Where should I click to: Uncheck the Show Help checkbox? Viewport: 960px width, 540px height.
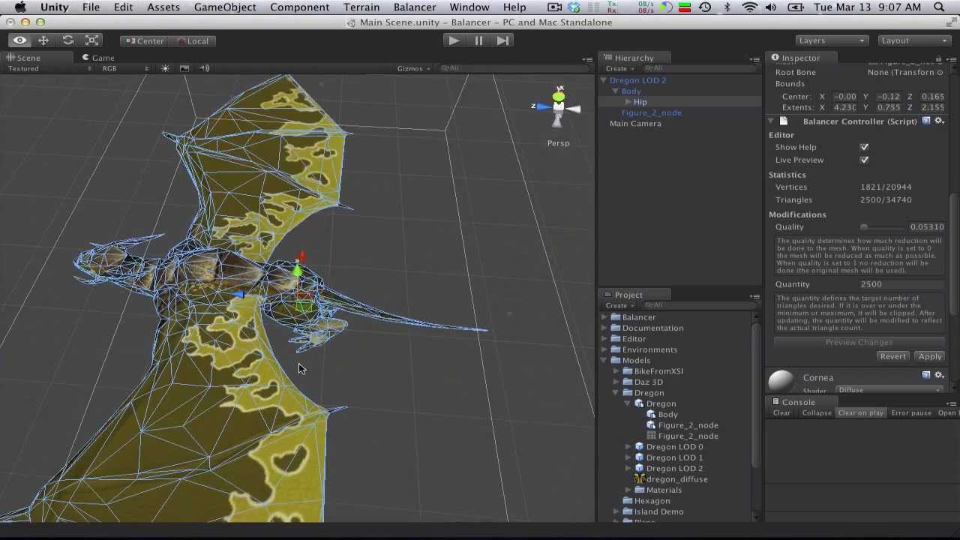pos(864,147)
